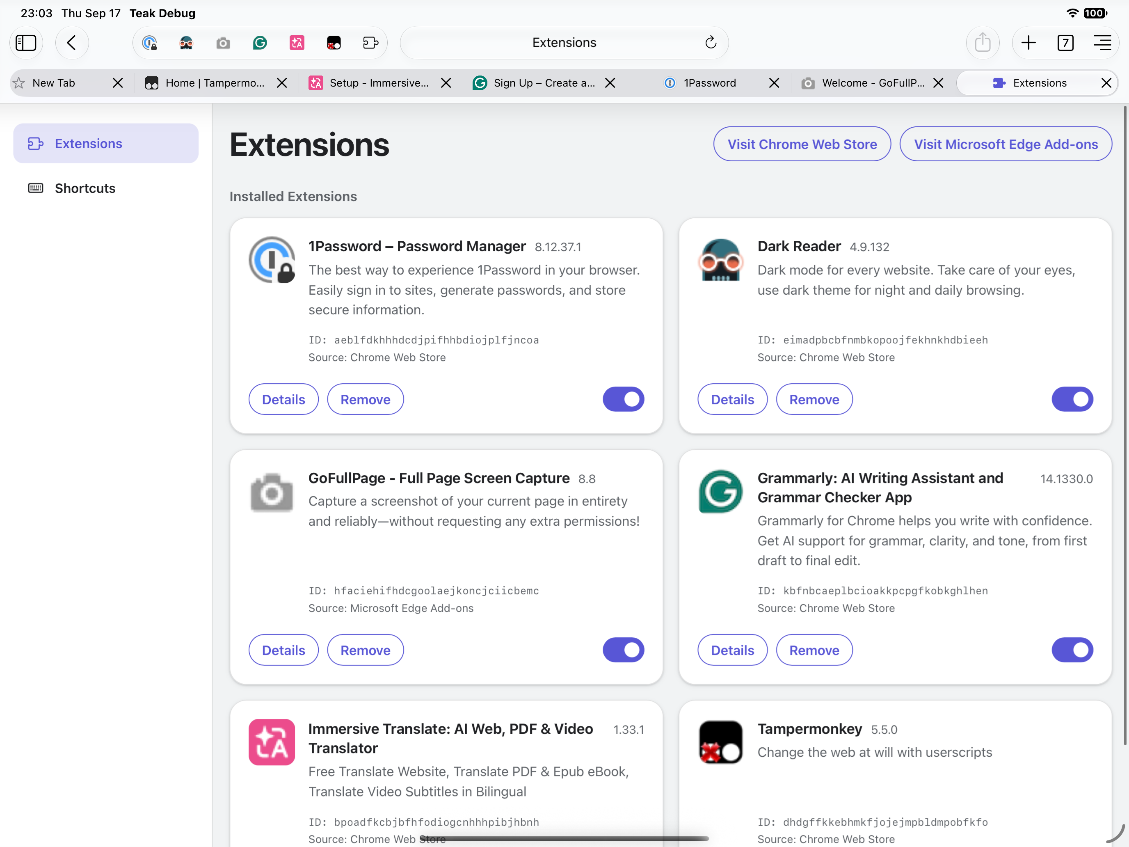Open Grammarly toolbar icon

260,43
